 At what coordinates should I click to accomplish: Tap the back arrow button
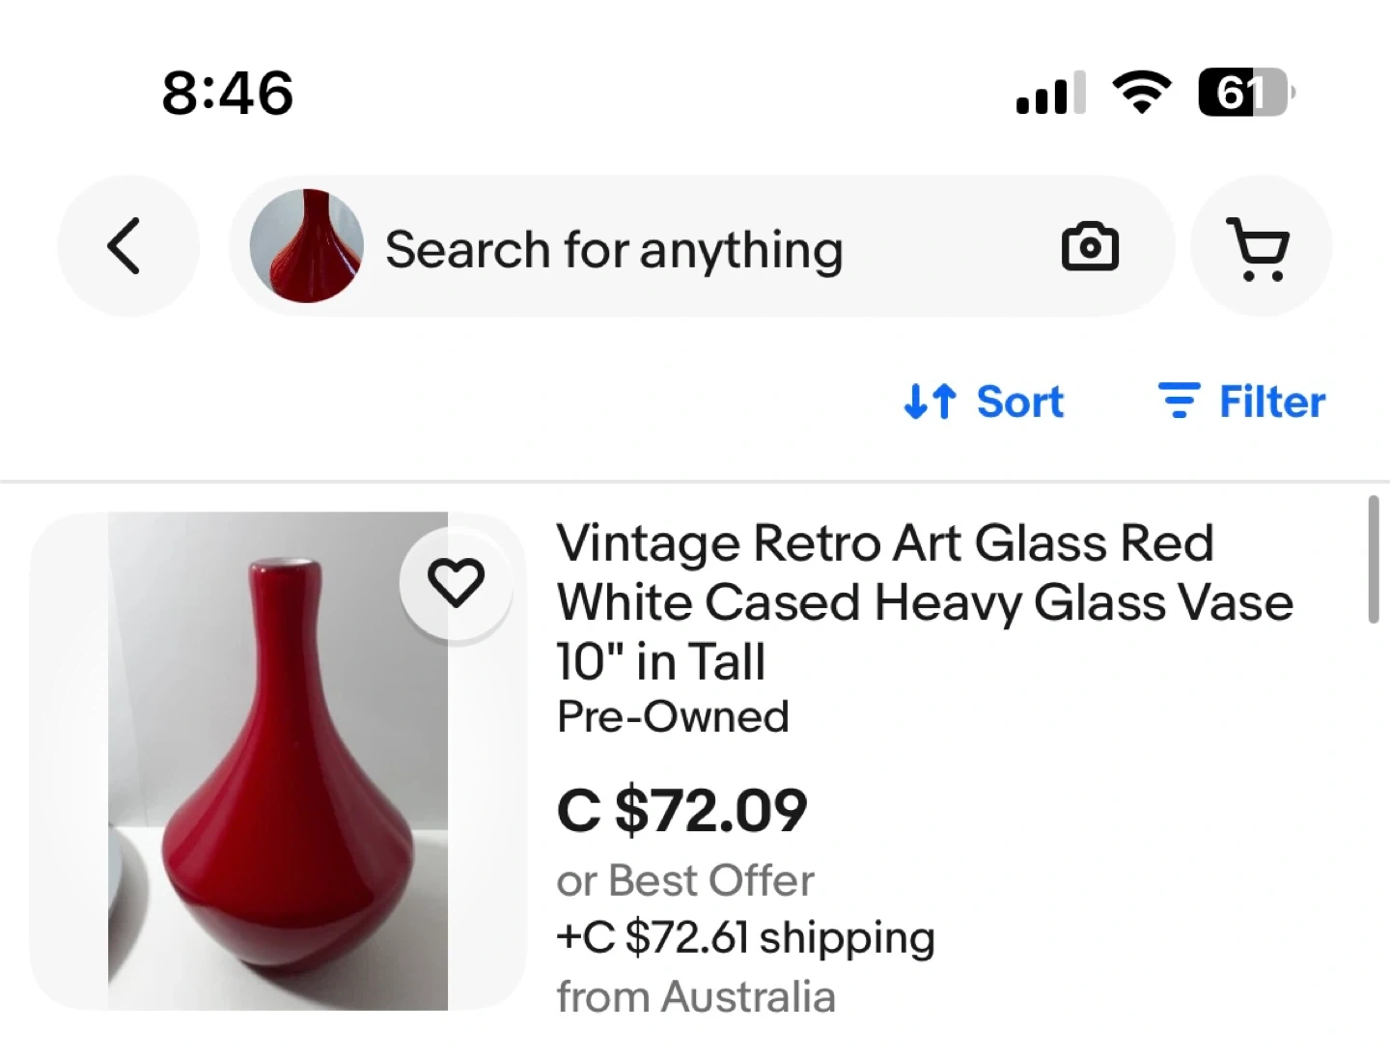pos(126,246)
